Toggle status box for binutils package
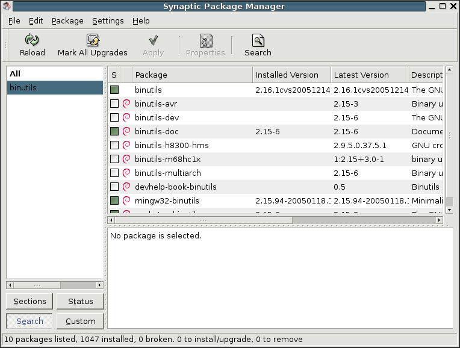460x348 pixels. pyautogui.click(x=114, y=90)
